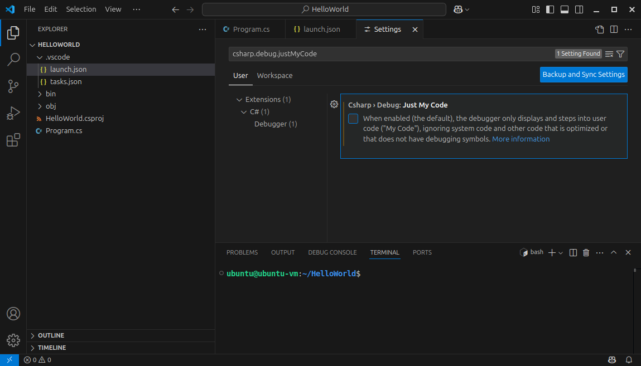Open the File menu
This screenshot has width=641, height=366.
30,9
